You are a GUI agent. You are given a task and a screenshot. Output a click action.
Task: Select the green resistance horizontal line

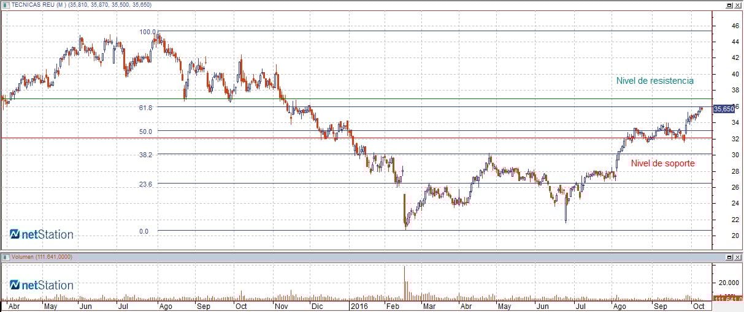pos(356,98)
